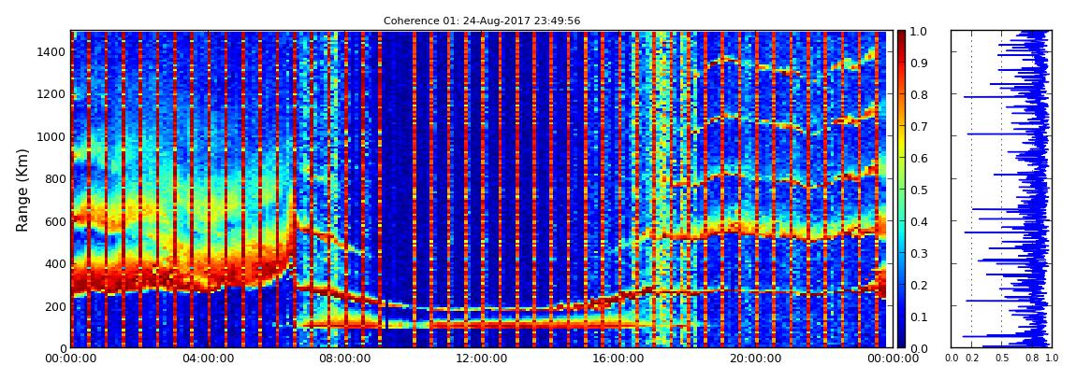Click the blue coherence line profile plot

pyautogui.click(x=1002, y=190)
